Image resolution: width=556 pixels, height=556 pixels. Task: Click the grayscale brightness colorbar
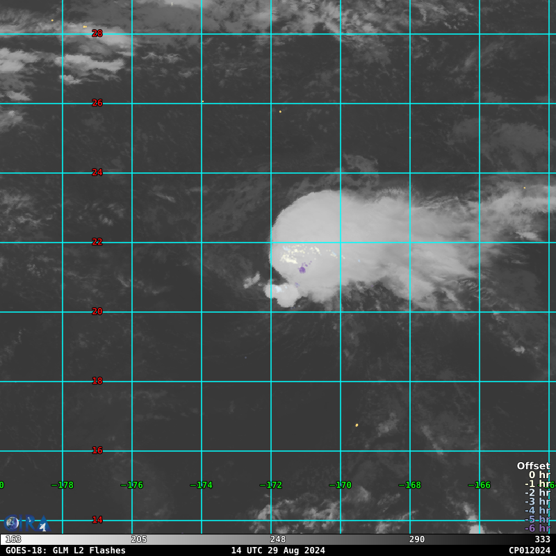coord(278,539)
